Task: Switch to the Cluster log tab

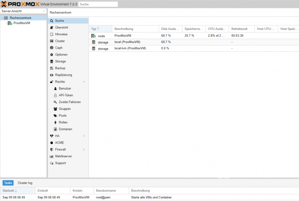Action: point(25,183)
